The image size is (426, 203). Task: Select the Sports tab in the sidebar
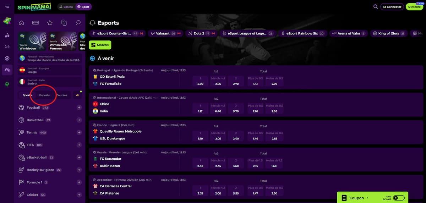point(27,95)
